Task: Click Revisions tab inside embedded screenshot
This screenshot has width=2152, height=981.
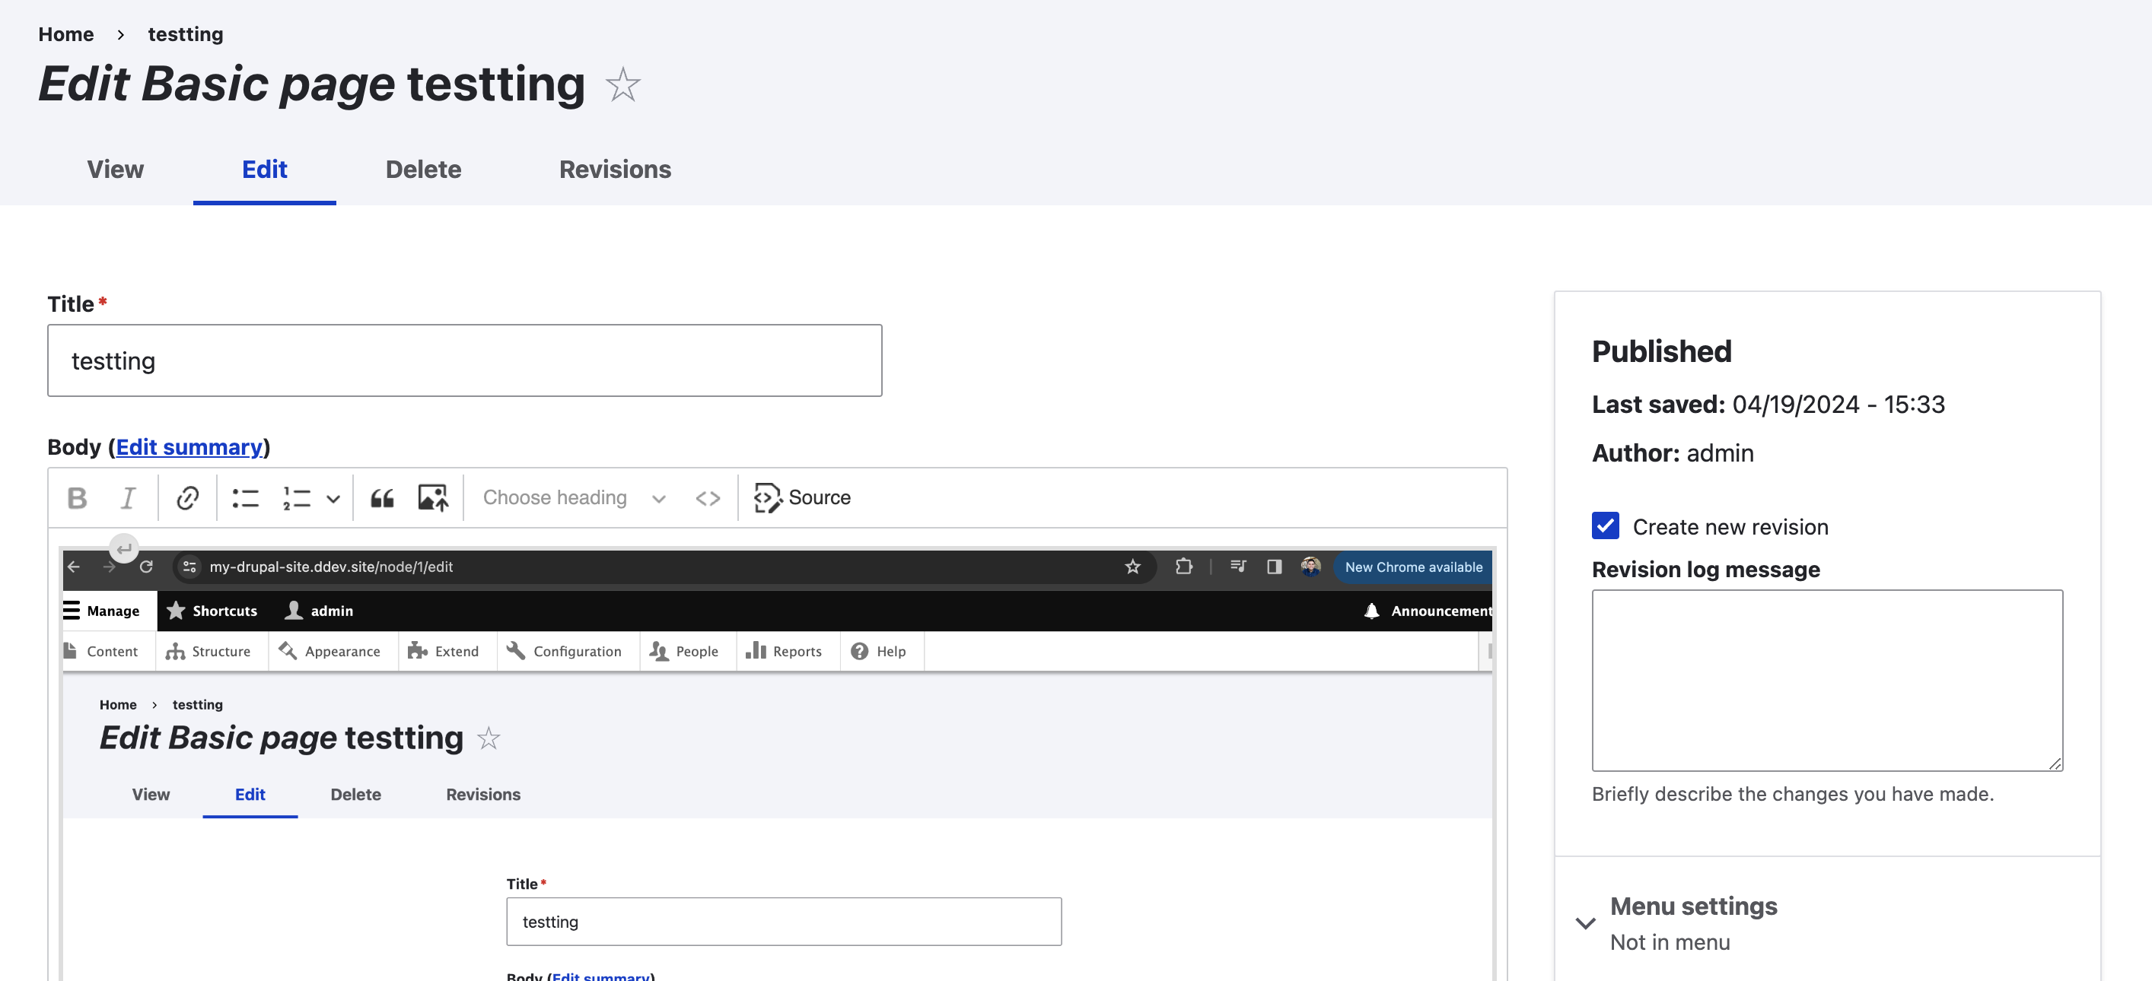Action: click(483, 794)
